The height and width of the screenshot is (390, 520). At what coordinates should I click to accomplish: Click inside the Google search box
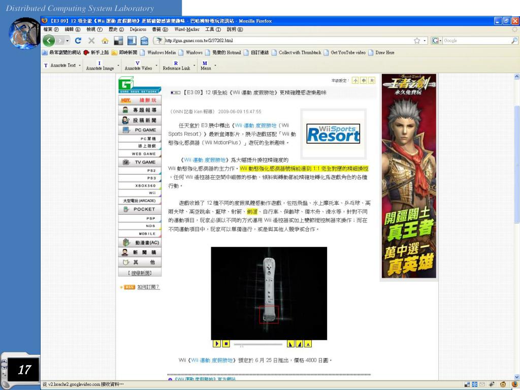click(x=476, y=41)
